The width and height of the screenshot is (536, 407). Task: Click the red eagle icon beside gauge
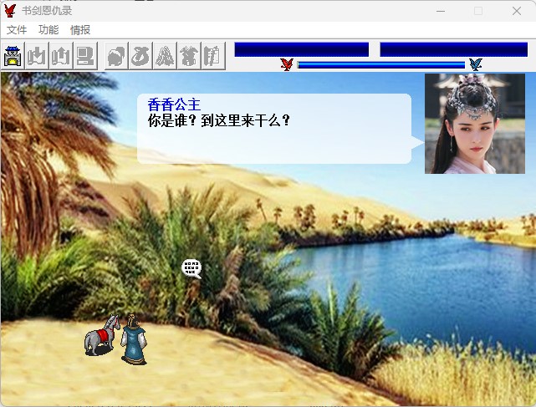[287, 64]
